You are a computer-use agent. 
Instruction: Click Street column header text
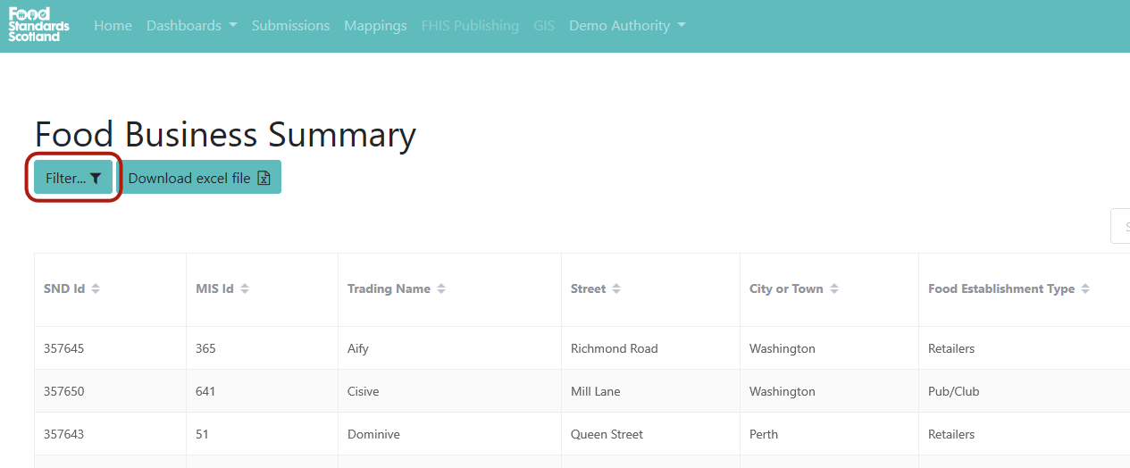click(588, 289)
